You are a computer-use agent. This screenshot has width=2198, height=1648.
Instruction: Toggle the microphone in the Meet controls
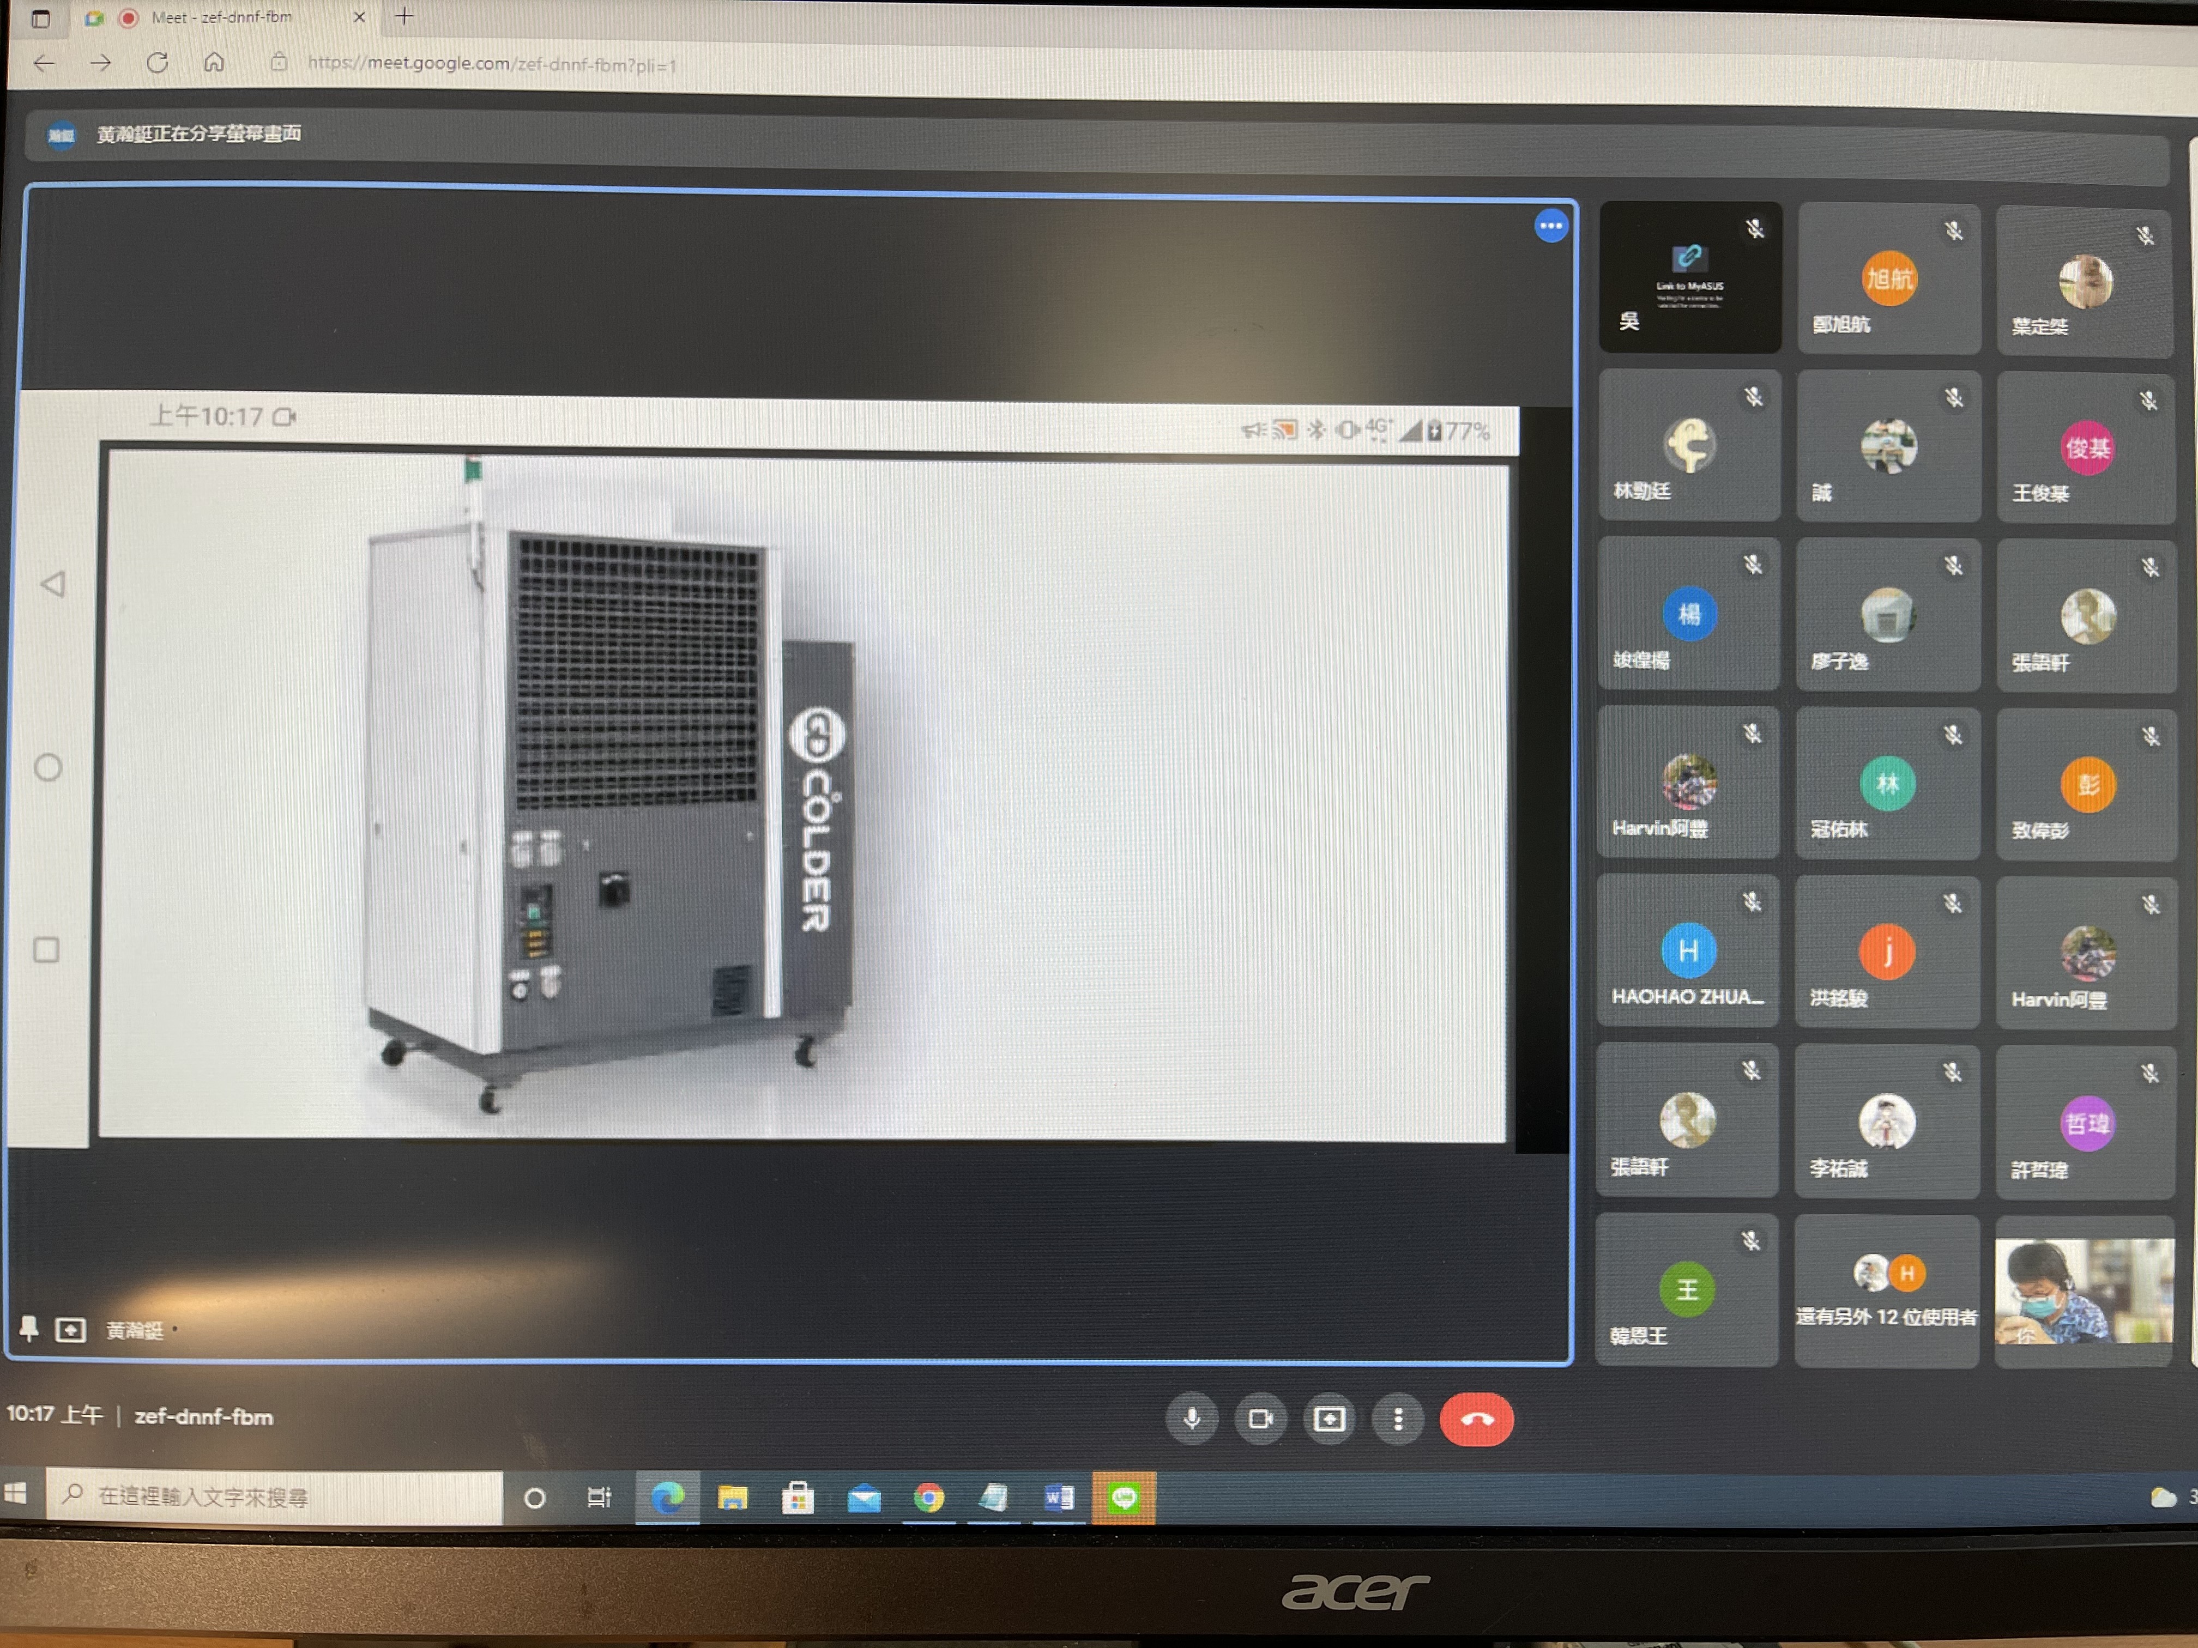(x=1192, y=1419)
